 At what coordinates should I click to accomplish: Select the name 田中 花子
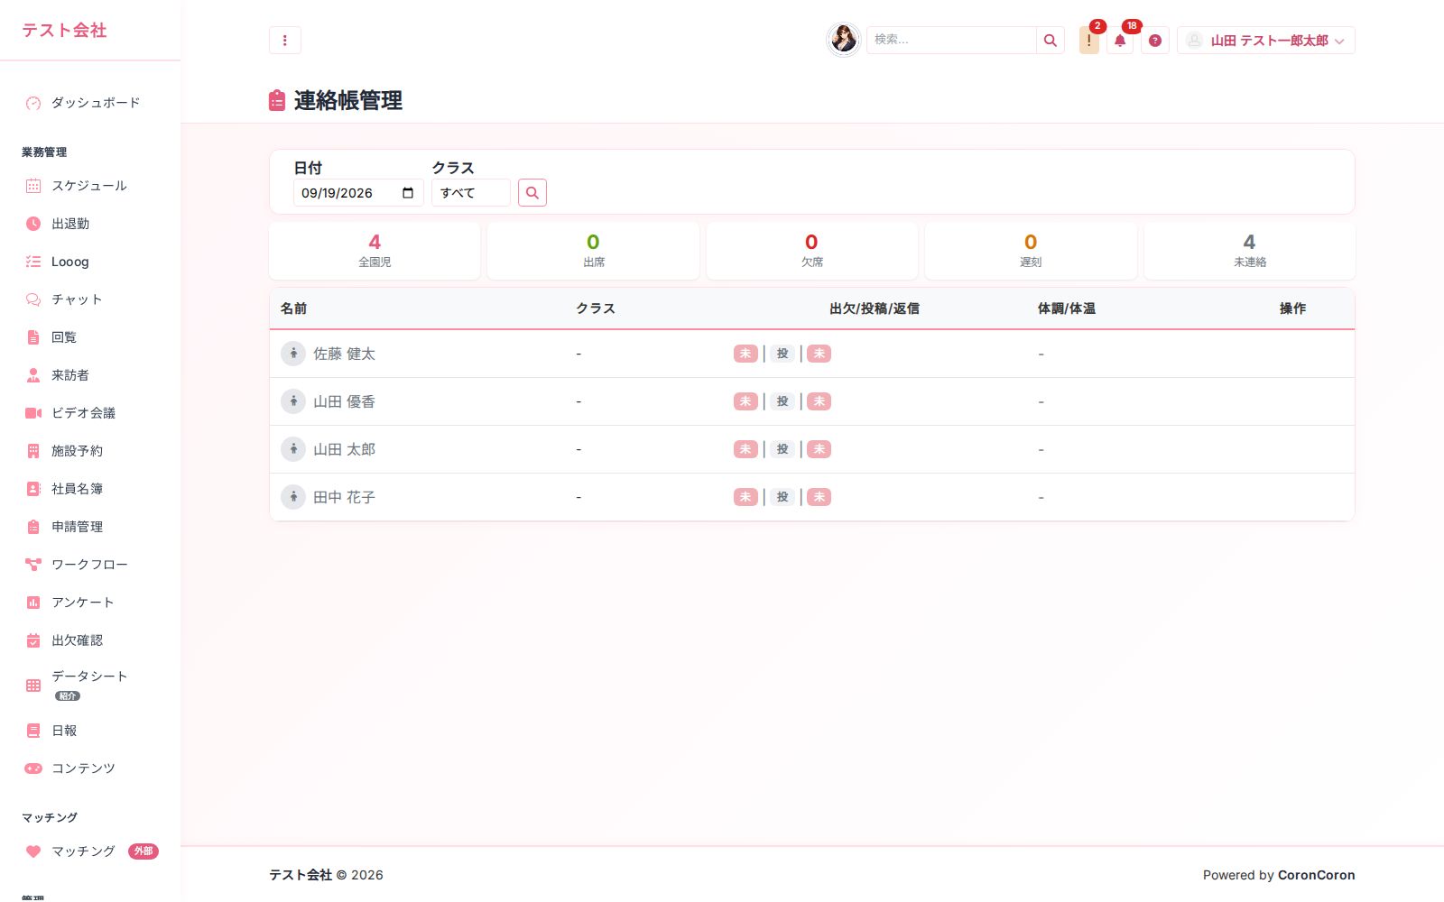tap(344, 497)
